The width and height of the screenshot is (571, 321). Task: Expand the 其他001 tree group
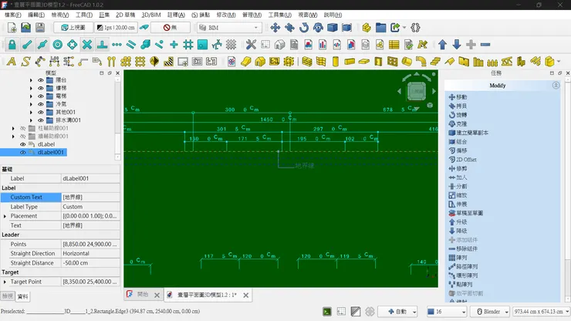point(31,112)
